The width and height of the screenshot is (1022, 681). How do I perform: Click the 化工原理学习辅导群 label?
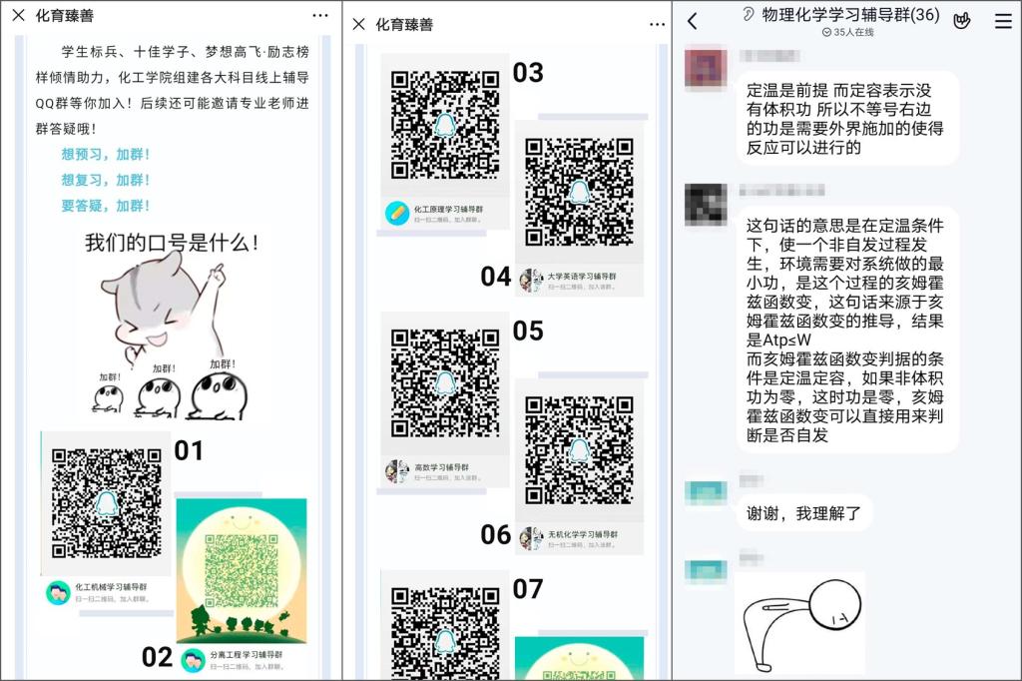click(448, 210)
